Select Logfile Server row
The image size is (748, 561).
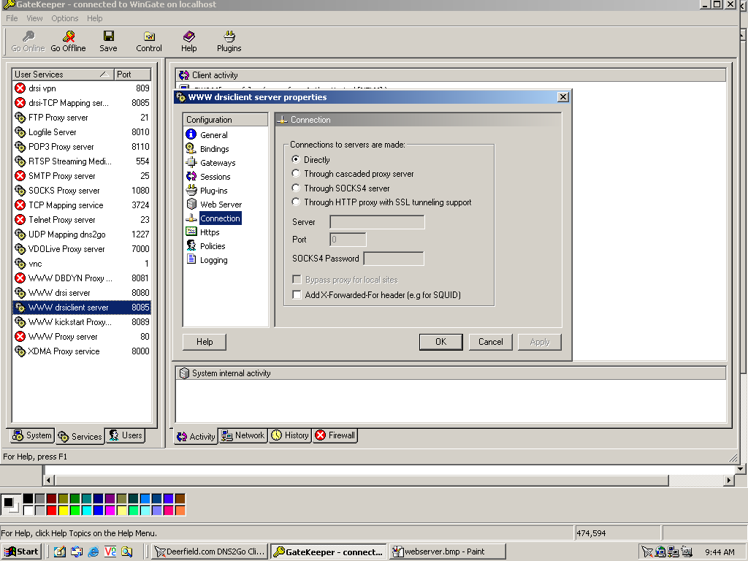point(82,132)
